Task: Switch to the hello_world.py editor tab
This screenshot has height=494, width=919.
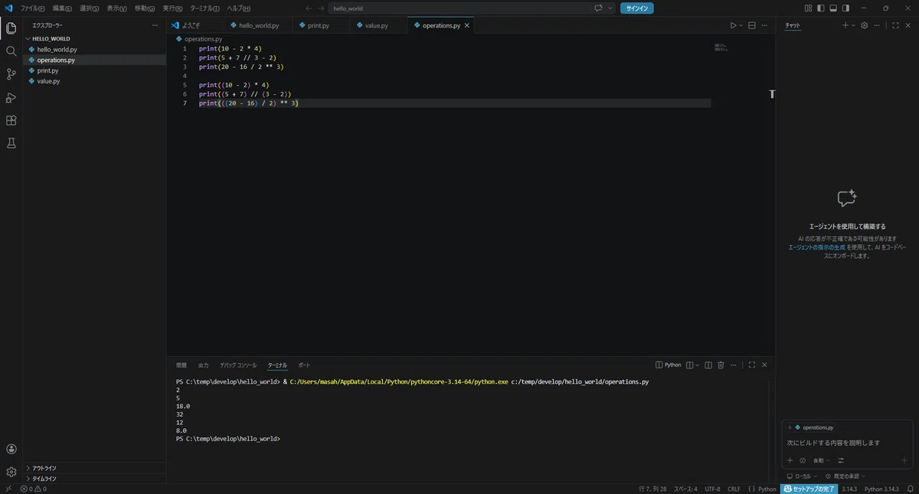Action: [259, 25]
